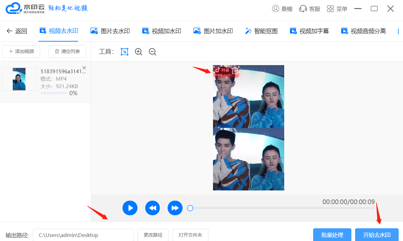Click the 添加视频 button
This screenshot has width=403, height=241.
[x=21, y=51]
